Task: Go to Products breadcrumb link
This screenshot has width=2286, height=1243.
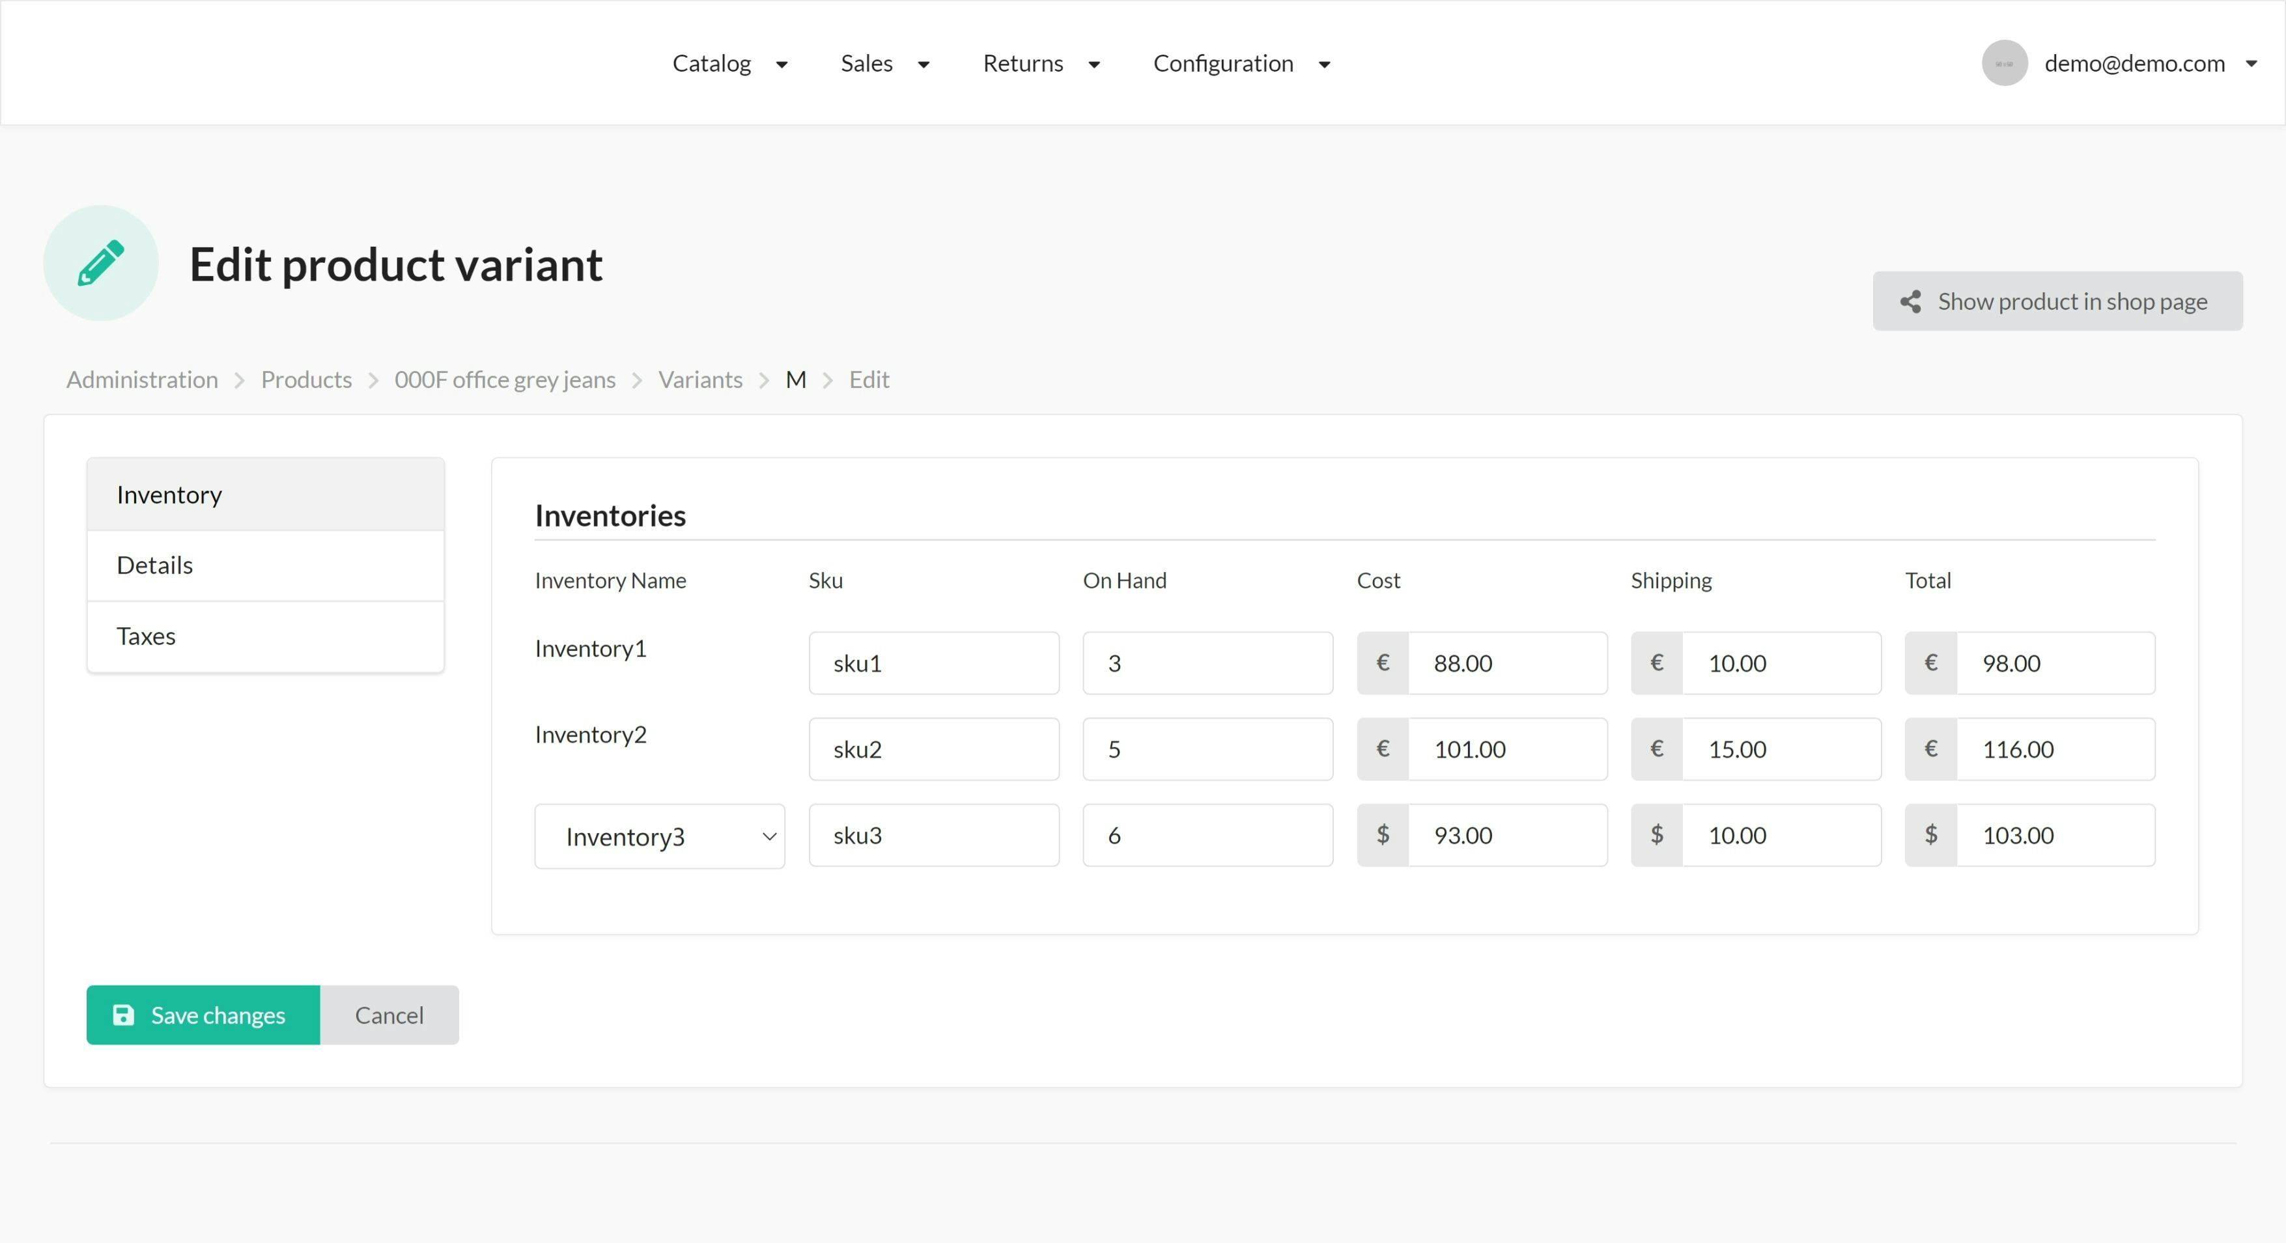Action: click(306, 379)
